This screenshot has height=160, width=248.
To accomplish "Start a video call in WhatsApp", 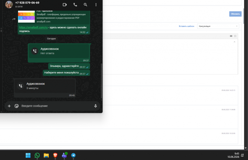I will point(65,5).
